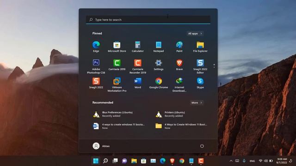Open Edge on the taskbar
This screenshot has width=296, height=166.
(x=163, y=161)
